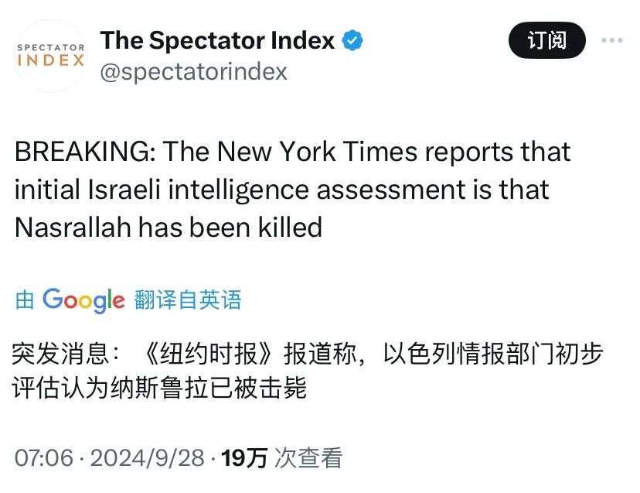
Task: Click the Google logo in translation line
Action: pyautogui.click(x=83, y=300)
